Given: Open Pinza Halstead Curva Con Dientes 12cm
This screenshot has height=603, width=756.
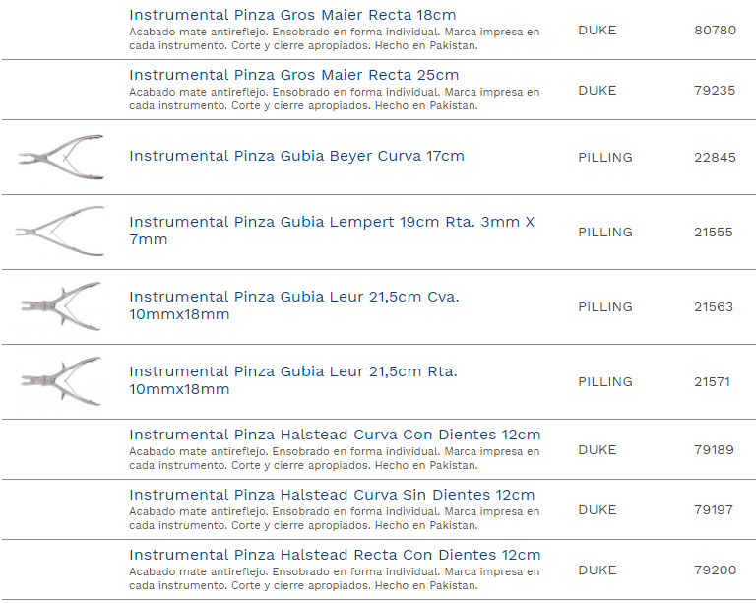Looking at the screenshot, I should [335, 435].
